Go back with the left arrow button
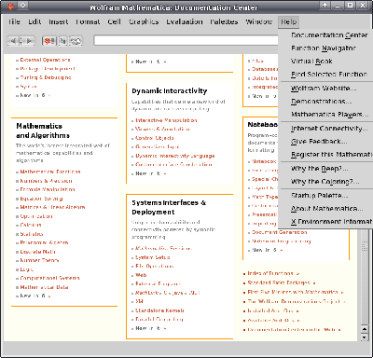 [x=13, y=41]
